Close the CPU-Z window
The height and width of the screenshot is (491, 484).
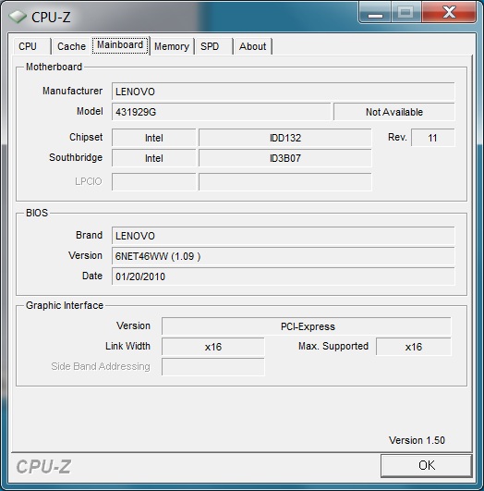tap(449, 13)
